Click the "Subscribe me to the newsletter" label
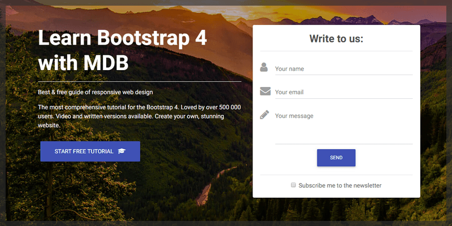 (340, 185)
